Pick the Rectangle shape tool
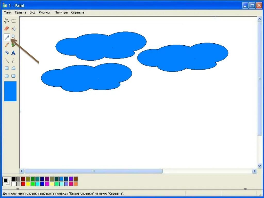264x198 pixels. click(6, 68)
